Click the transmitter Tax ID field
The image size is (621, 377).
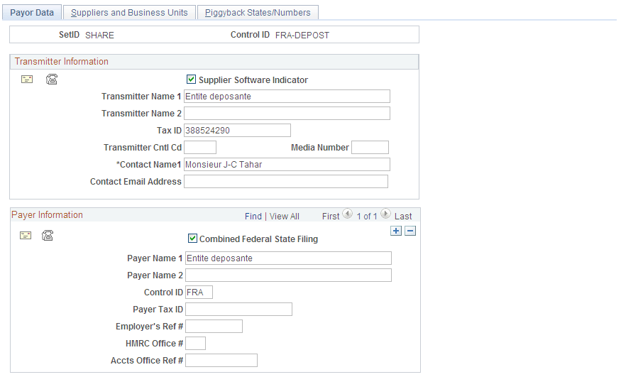[237, 131]
